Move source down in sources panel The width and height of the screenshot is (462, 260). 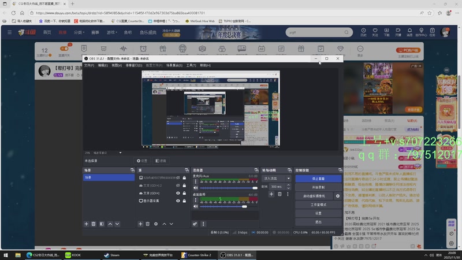click(x=172, y=224)
